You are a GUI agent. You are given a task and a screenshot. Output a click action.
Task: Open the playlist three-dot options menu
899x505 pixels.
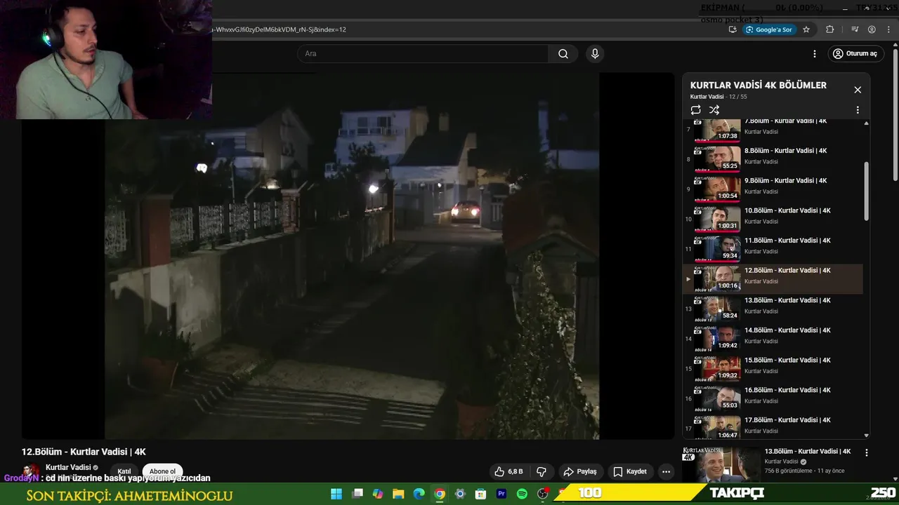[858, 110]
